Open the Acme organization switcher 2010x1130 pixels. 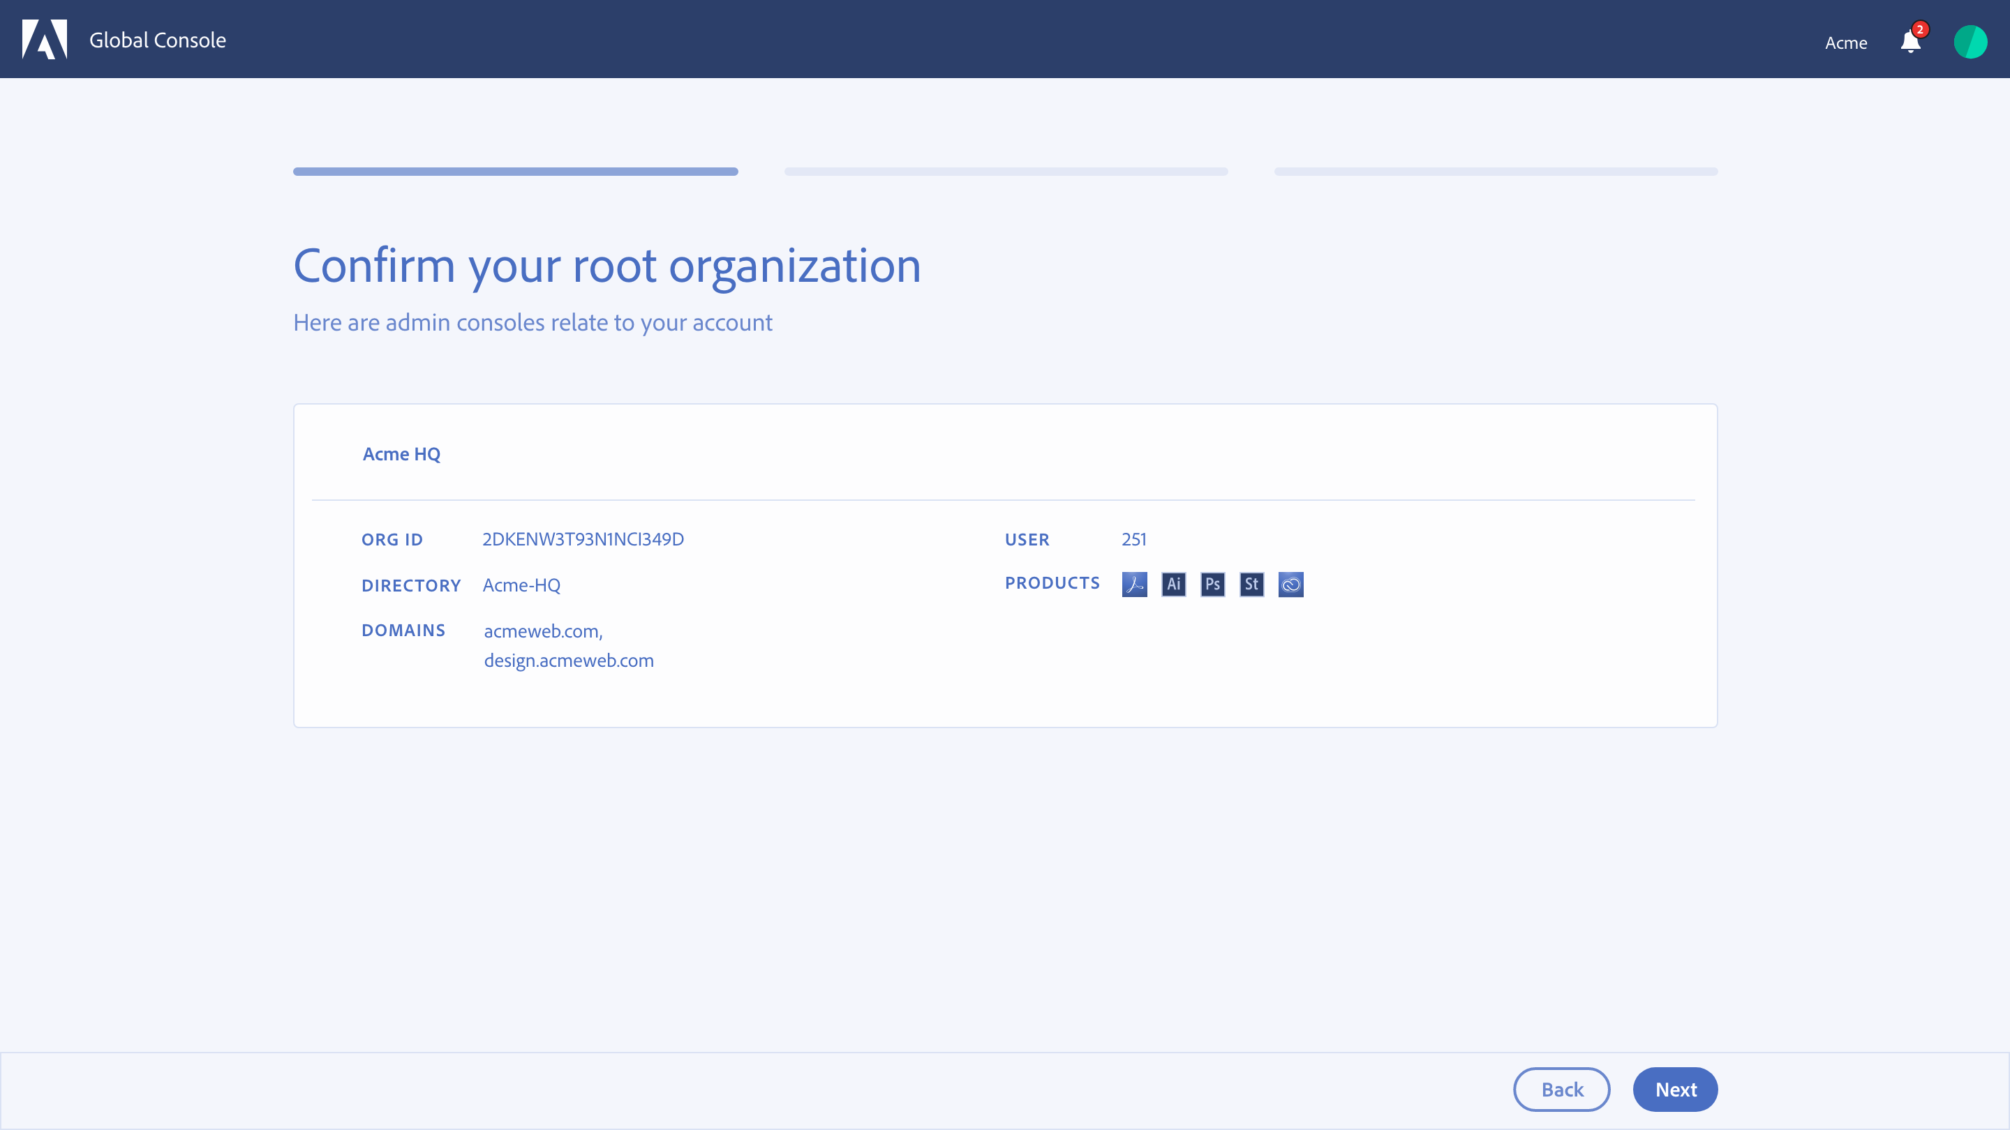click(x=1846, y=43)
